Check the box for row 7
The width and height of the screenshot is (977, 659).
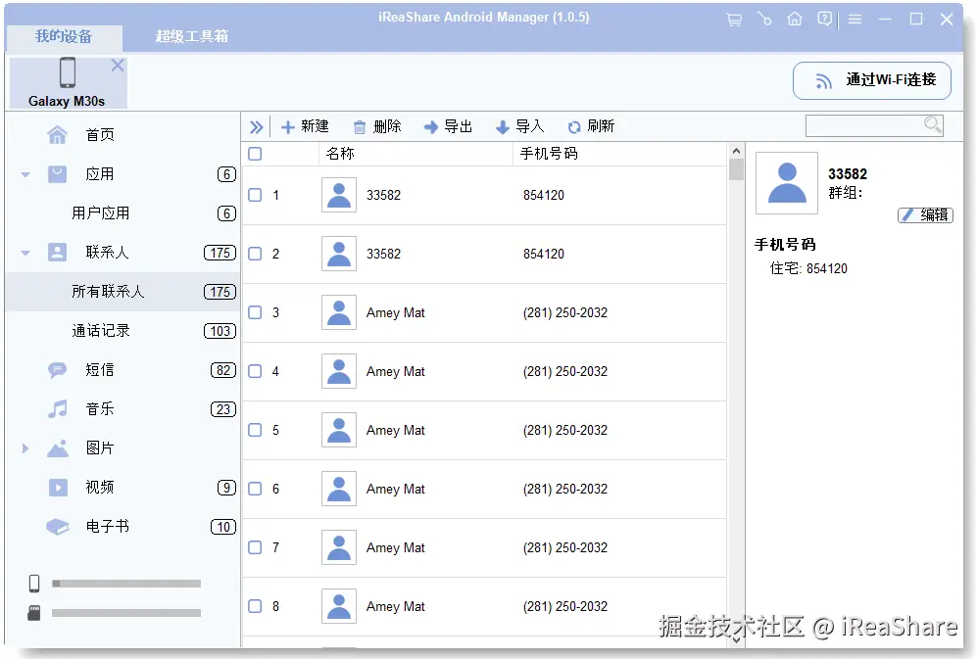(255, 547)
